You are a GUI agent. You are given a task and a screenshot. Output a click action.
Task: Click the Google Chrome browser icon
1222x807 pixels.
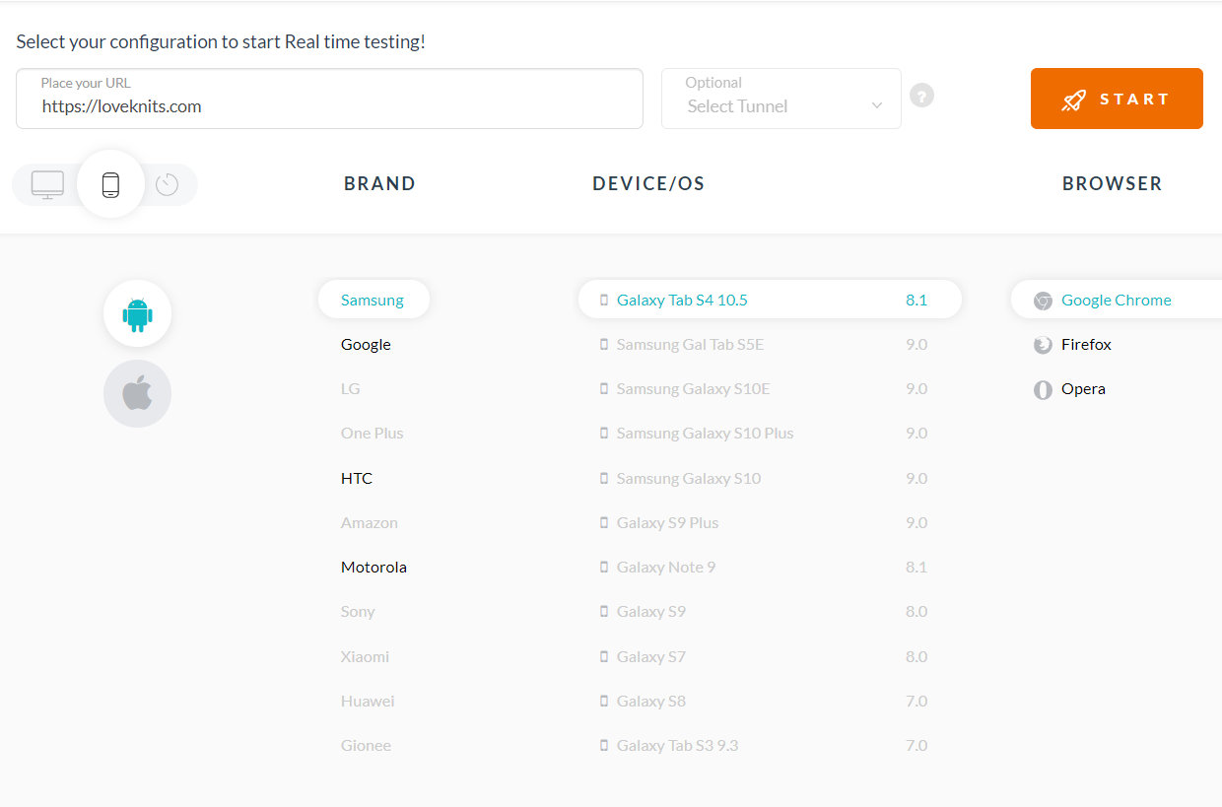click(1043, 301)
